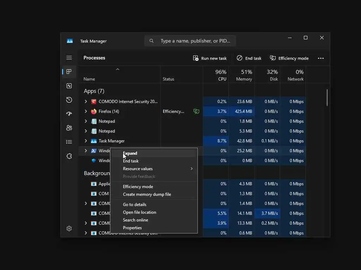Click the Efficiency mode toolbar button
The width and height of the screenshot is (361, 270).
(x=289, y=58)
